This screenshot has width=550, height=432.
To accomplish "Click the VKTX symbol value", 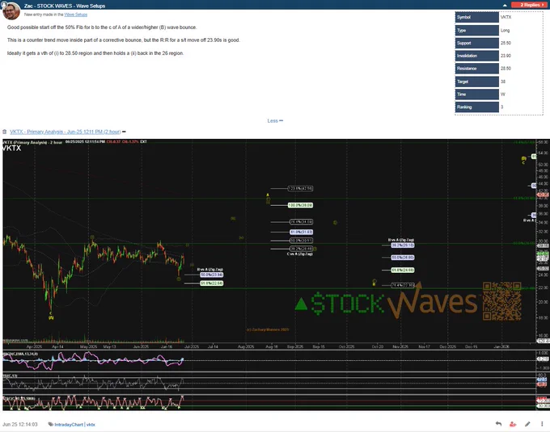I will point(506,17).
